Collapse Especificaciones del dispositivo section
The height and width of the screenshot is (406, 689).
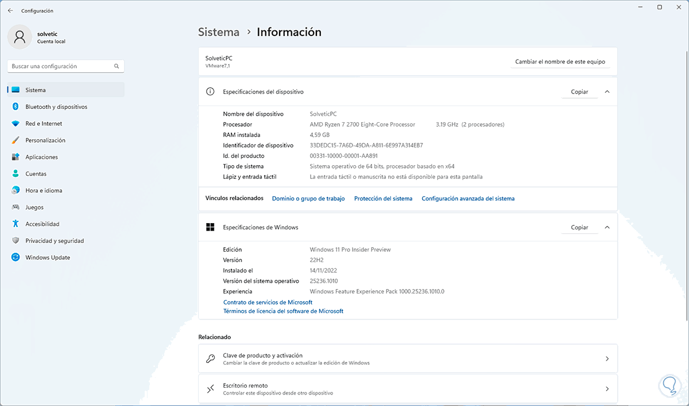point(607,92)
